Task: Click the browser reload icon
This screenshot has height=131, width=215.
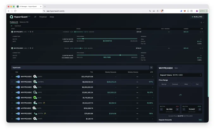Action: [15, 11]
